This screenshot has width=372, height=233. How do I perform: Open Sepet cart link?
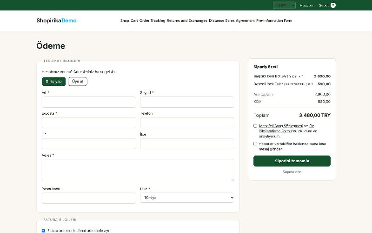[324, 5]
